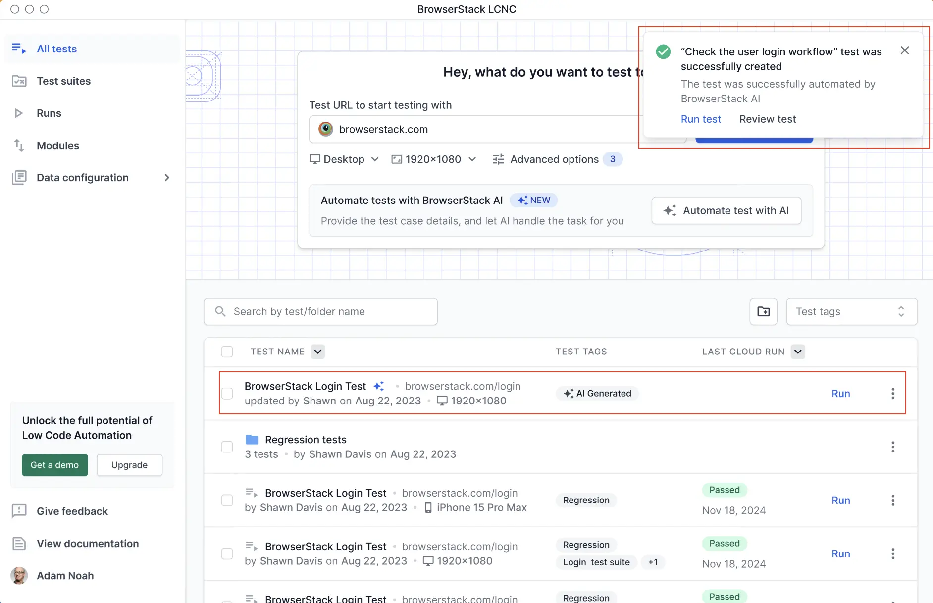Click the Test suites folder icon

[x=19, y=81]
